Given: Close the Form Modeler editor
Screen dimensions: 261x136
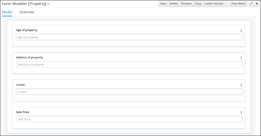Looking at the screenshot, I should click(257, 4).
